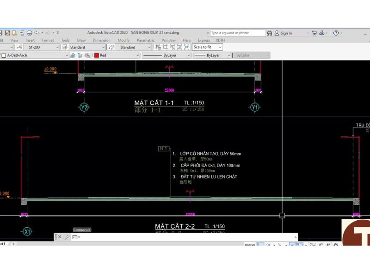Screen dimensions: 370x277
Task: Toggle the A-Detl-Arch layer state box
Action: [x=4, y=55]
